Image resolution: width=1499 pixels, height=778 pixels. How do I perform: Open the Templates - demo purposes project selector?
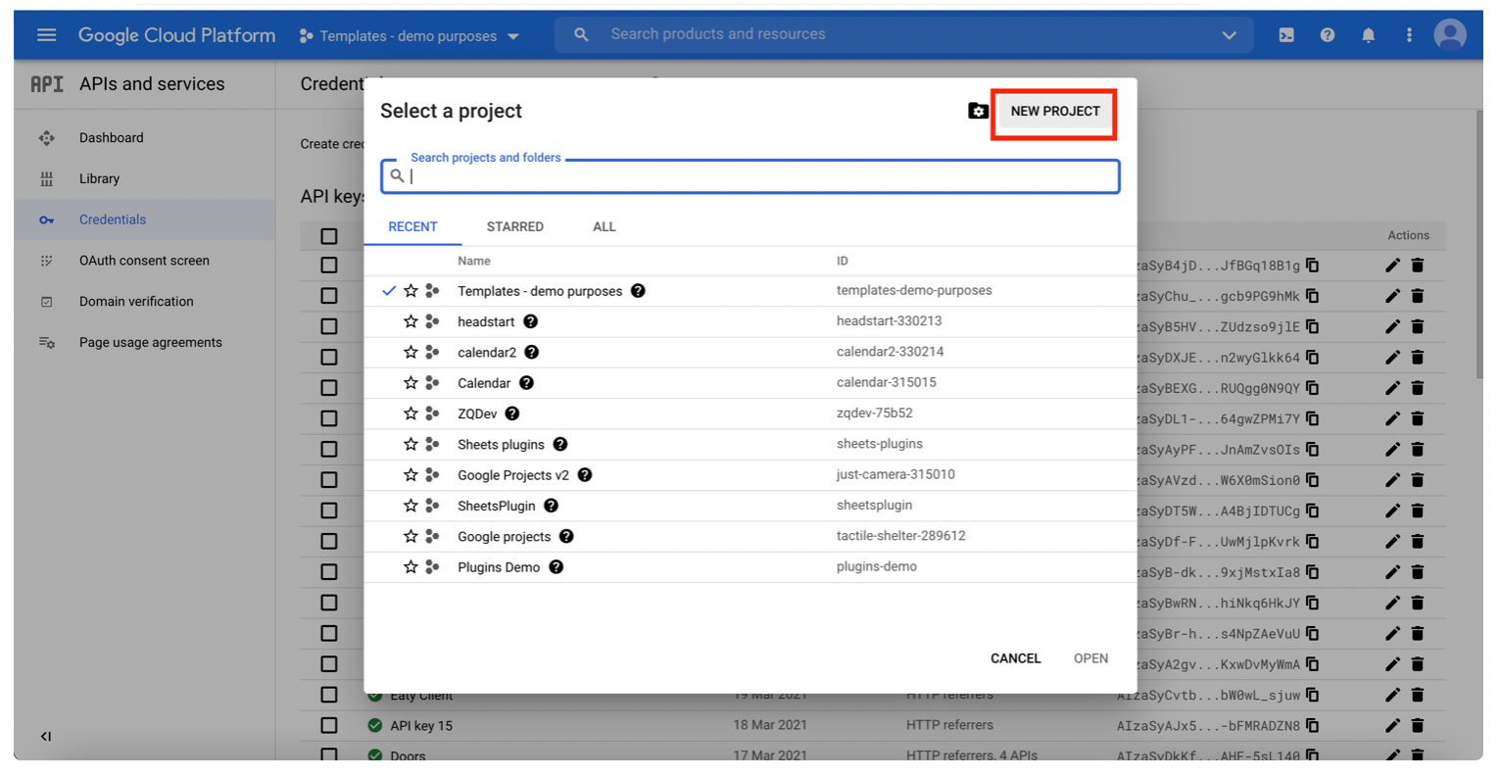click(409, 36)
